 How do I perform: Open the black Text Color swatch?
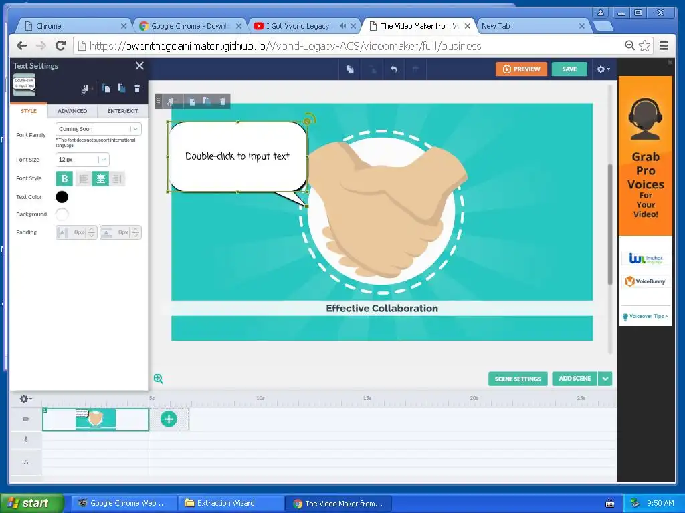pyautogui.click(x=62, y=197)
